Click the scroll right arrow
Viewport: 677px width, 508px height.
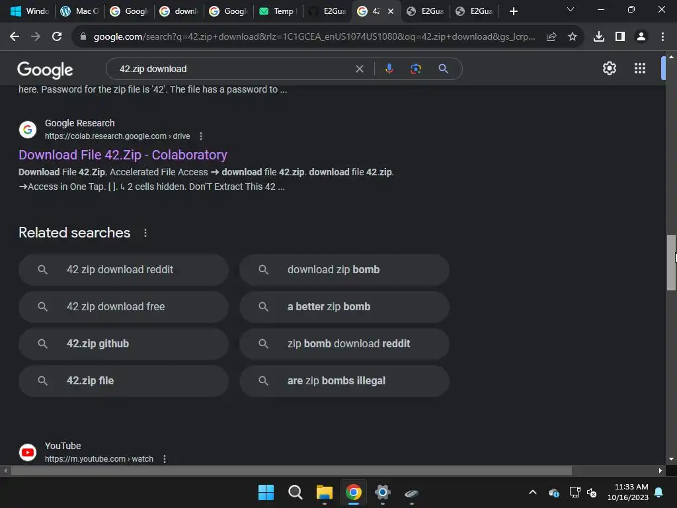click(x=660, y=470)
